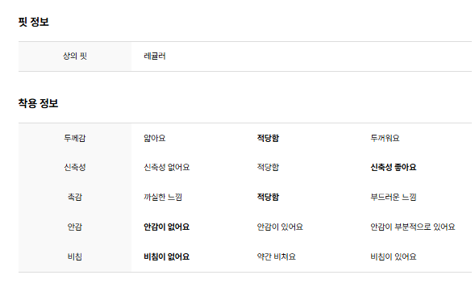Image resolution: width=475 pixels, height=296 pixels.
Task: Click the 레귤러 fit value
Action: (155, 56)
